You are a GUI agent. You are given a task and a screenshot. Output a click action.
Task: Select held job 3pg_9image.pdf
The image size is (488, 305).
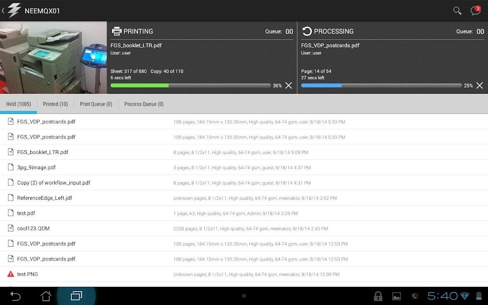tap(36, 168)
